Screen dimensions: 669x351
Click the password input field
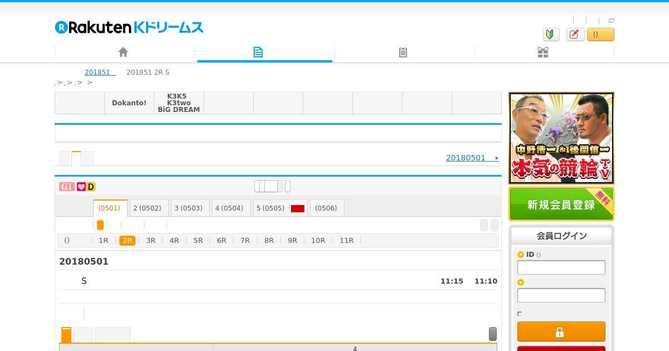tap(561, 295)
